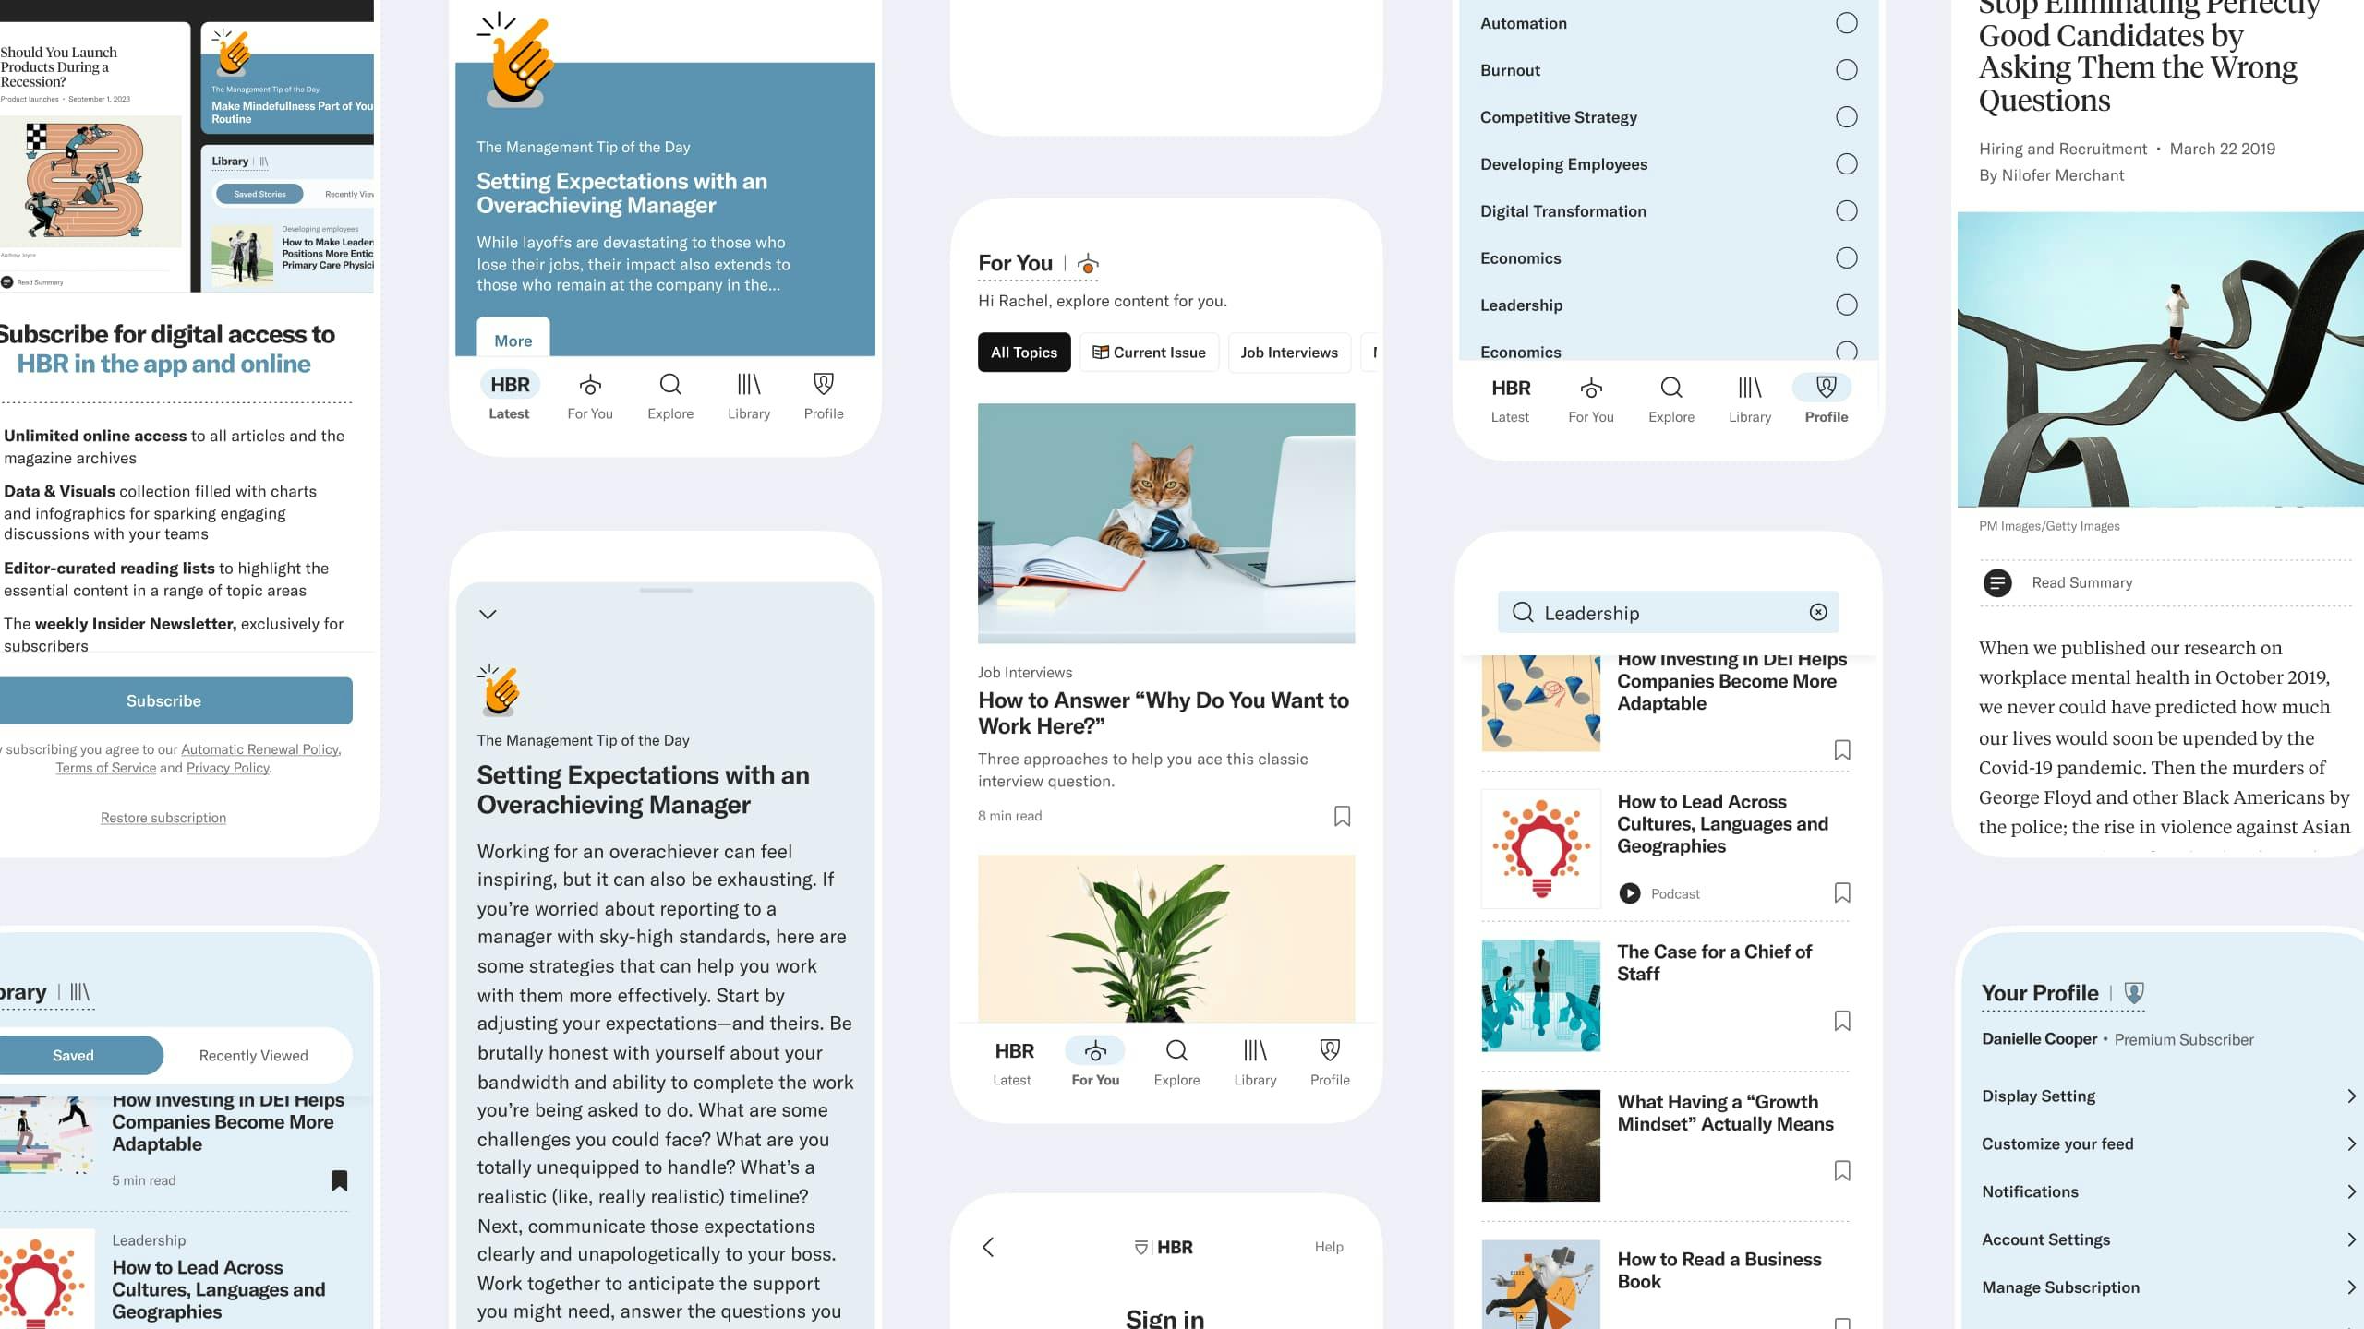Select the Profile icon in bottom nav
Screen dimensions: 2364x1329
tap(1330, 1051)
